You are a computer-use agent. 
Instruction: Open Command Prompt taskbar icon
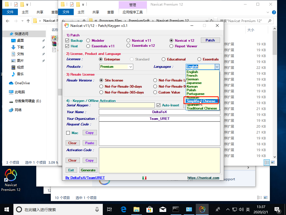pos(176,209)
